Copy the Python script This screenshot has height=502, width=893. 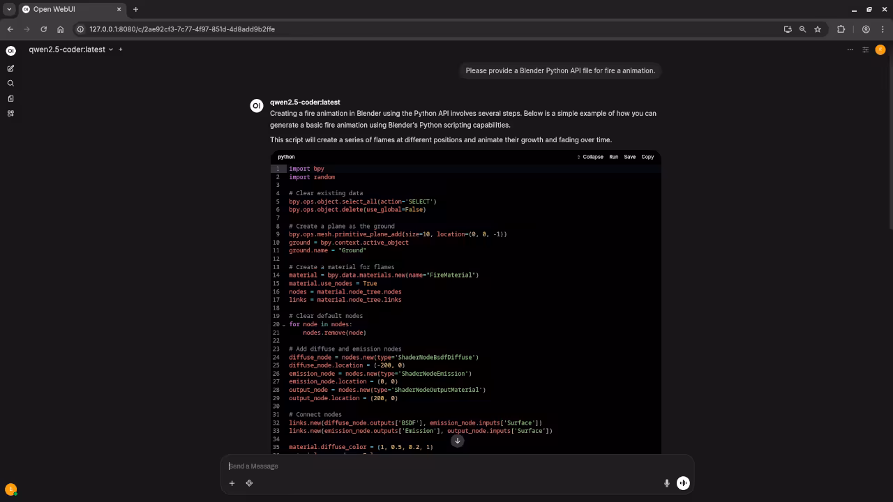647,157
